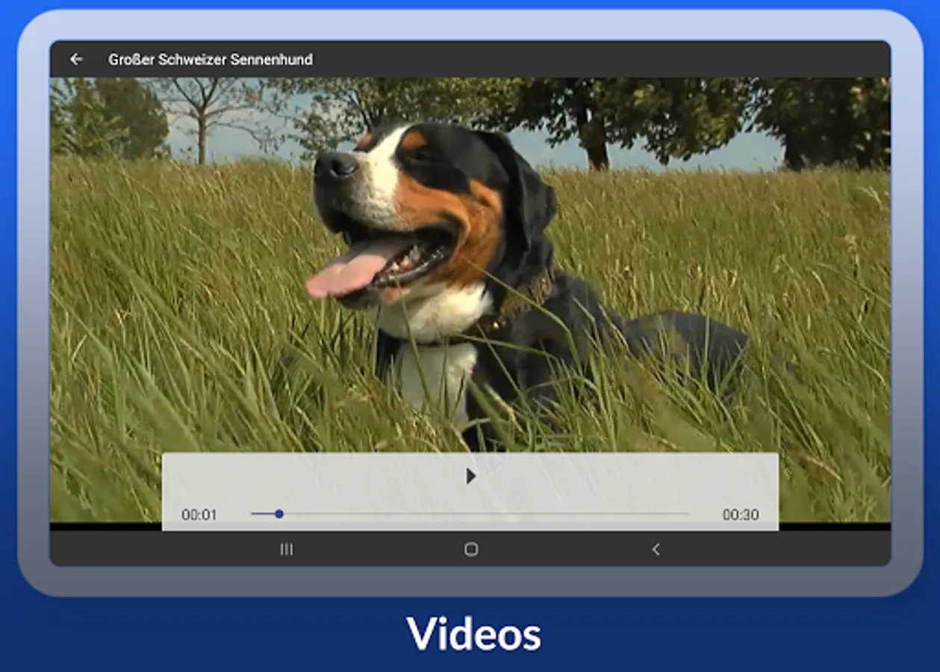Click the played blue portion of the seek bar
The height and width of the screenshot is (672, 940).
(x=264, y=514)
